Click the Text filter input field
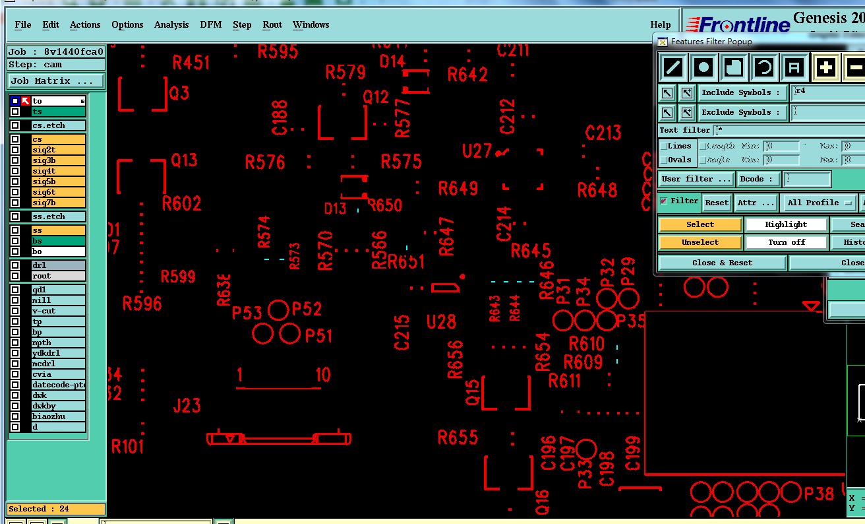Image resolution: width=865 pixels, height=524 pixels. (789, 131)
